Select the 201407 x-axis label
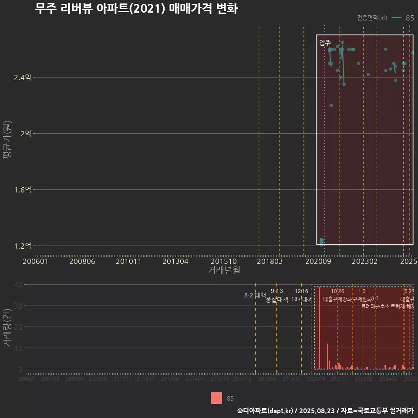418x418 pixels. tap(195, 378)
